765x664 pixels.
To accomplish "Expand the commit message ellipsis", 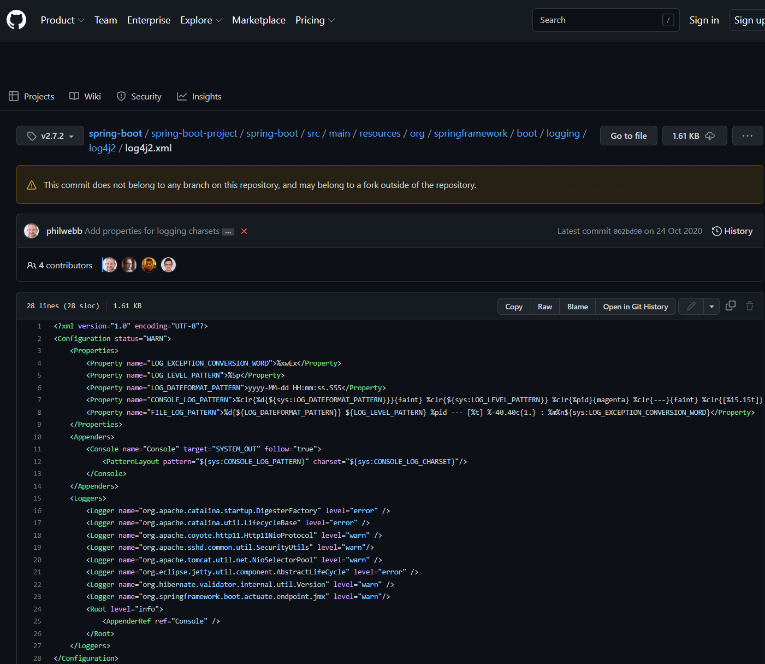I will pos(228,232).
